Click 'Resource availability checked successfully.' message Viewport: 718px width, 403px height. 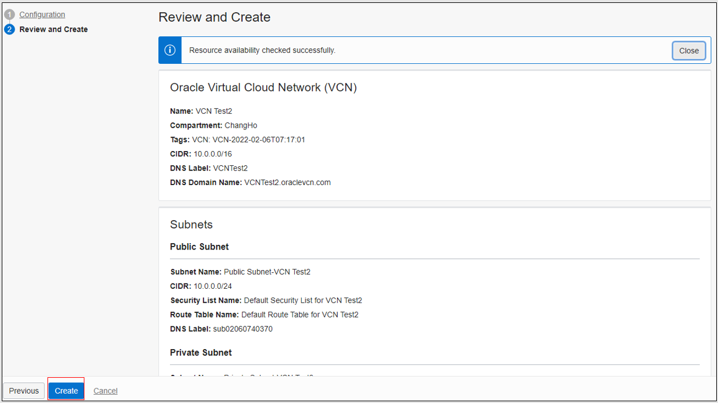(262, 50)
